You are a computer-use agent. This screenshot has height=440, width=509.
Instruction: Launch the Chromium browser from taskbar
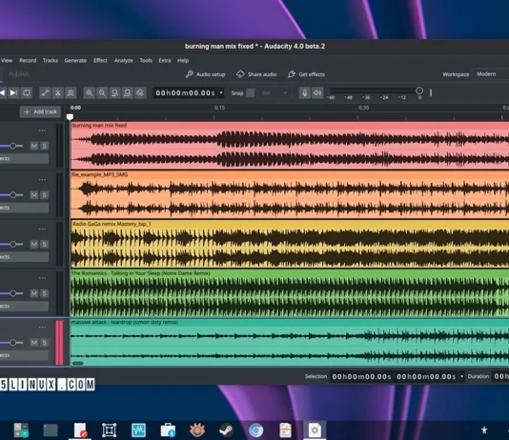(255, 430)
